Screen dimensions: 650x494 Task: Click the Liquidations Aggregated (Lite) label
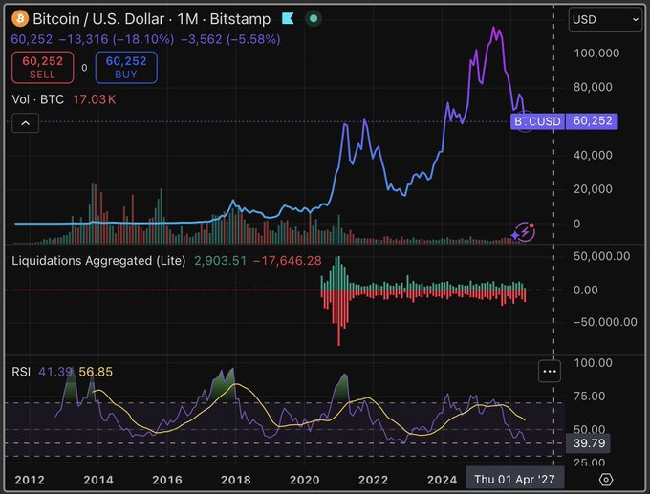98,261
